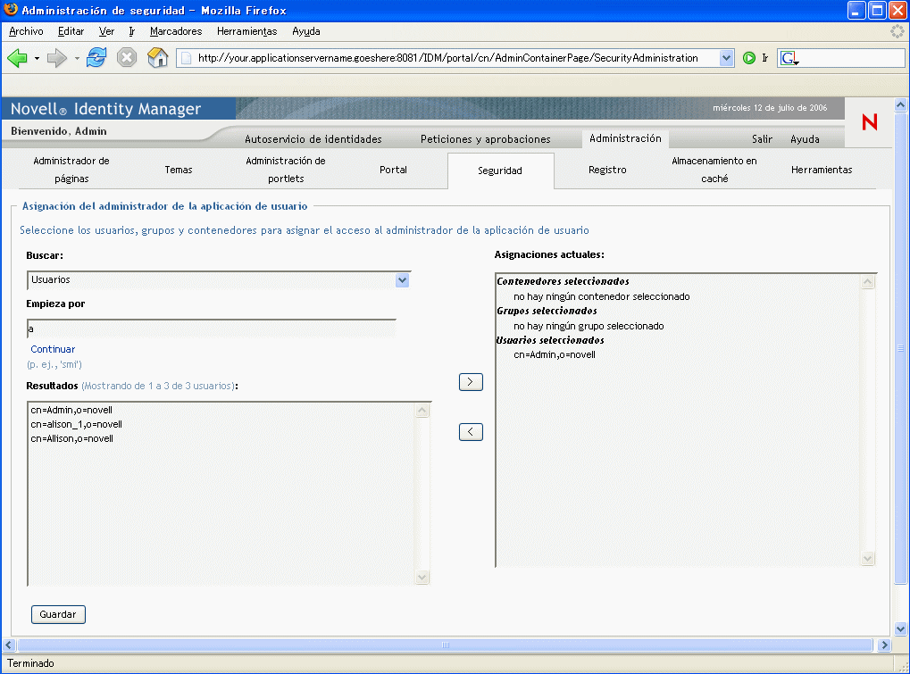This screenshot has height=674, width=910.
Task: Click the page icon in the address bar
Action: [x=187, y=58]
